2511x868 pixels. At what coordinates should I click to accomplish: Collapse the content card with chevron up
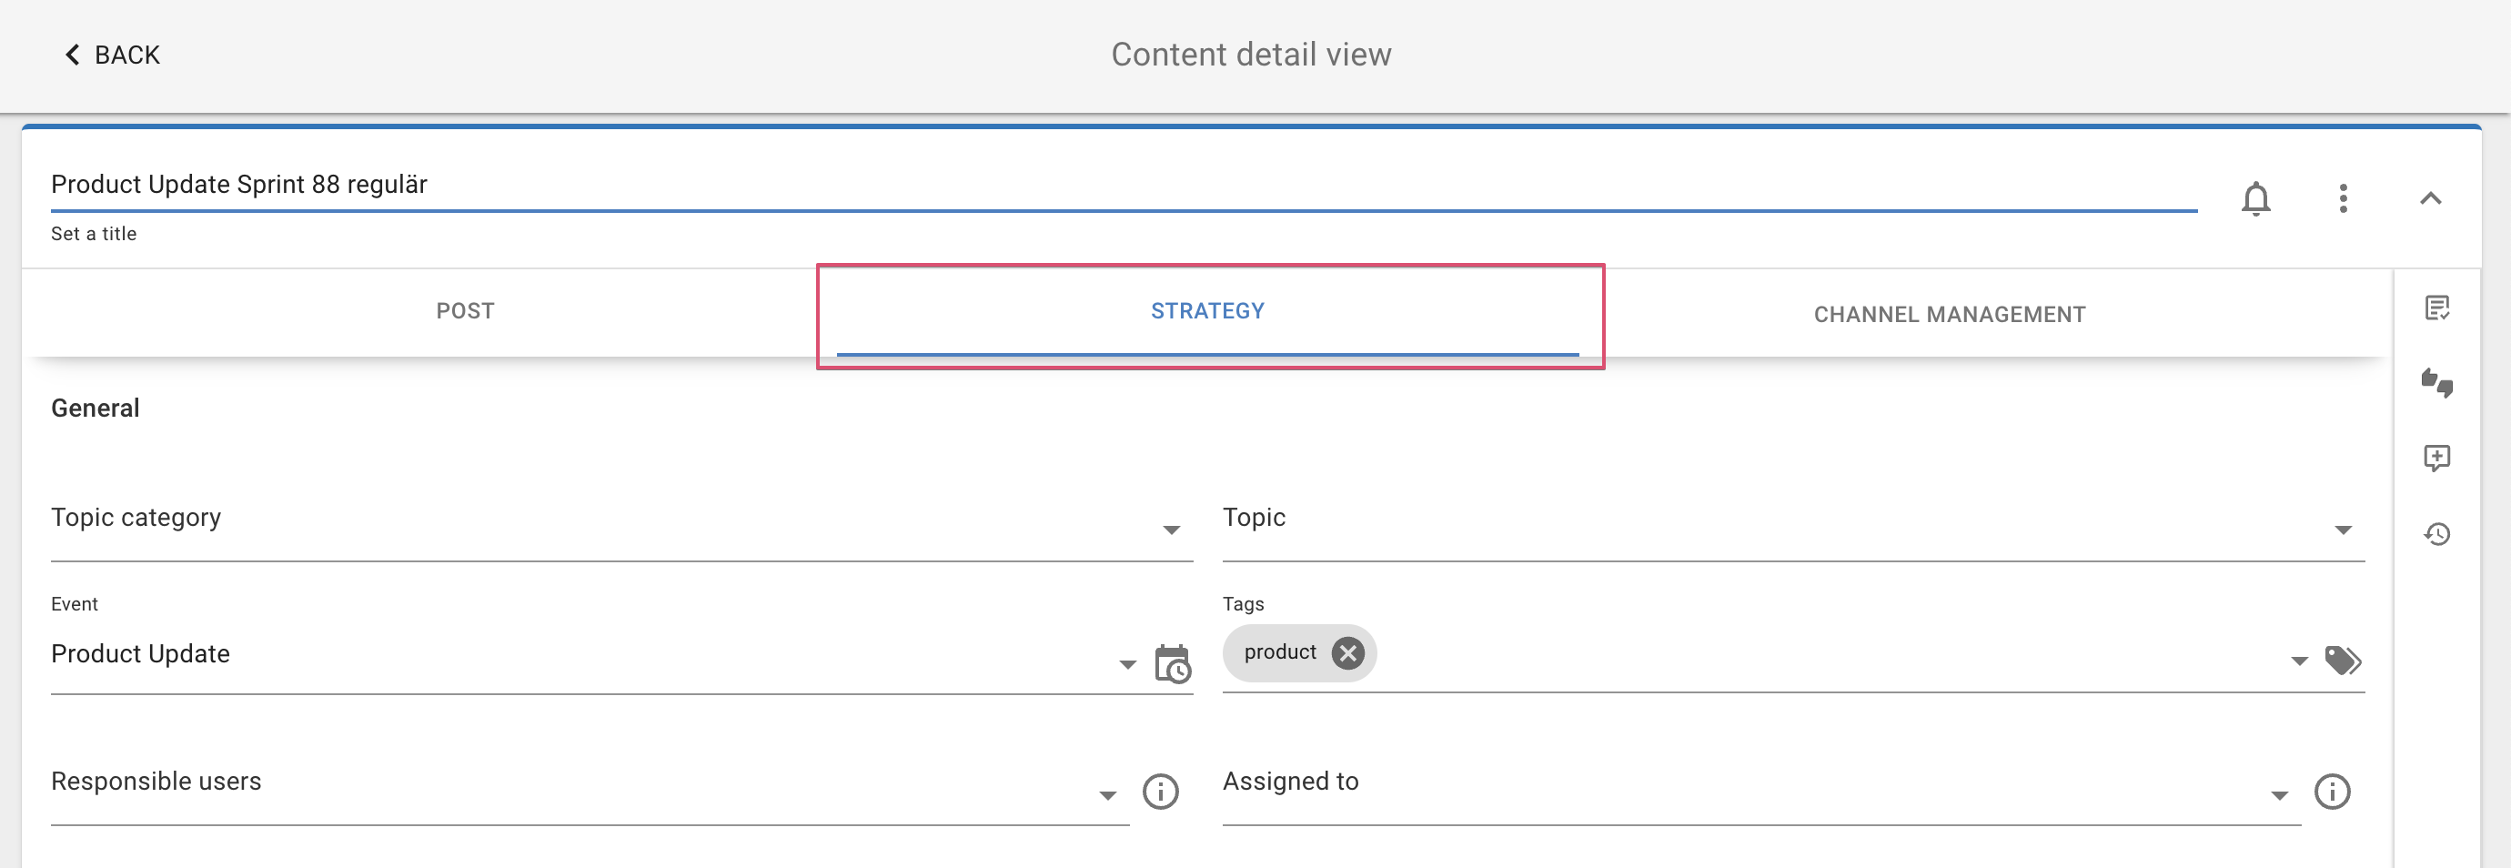[2431, 198]
